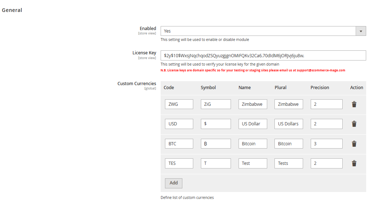Click the General section heading

click(12, 10)
